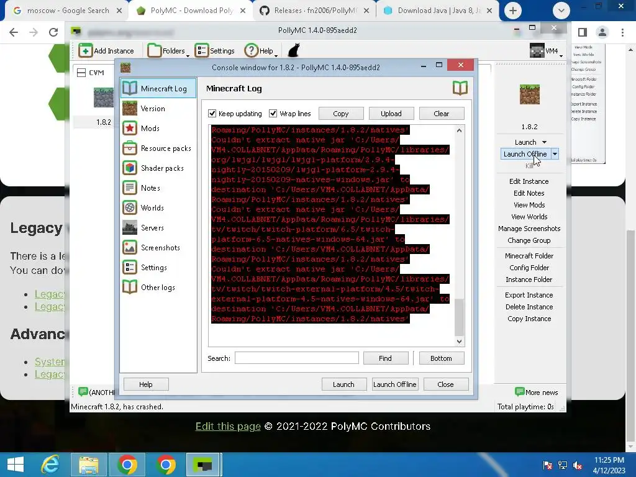Click the Bottom button

[442, 358]
